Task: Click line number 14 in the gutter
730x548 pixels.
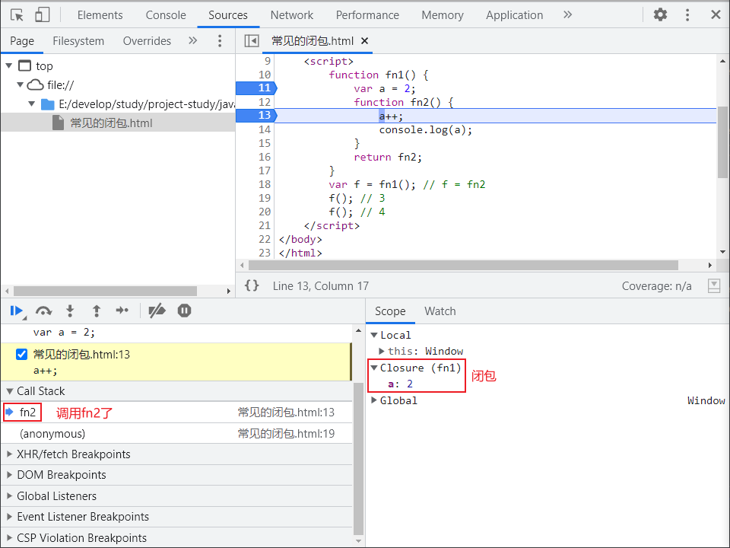Action: point(264,129)
